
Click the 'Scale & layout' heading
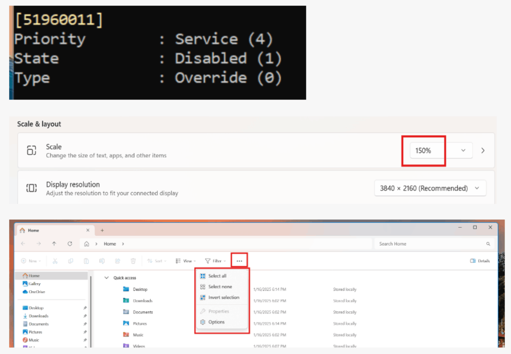click(x=39, y=124)
